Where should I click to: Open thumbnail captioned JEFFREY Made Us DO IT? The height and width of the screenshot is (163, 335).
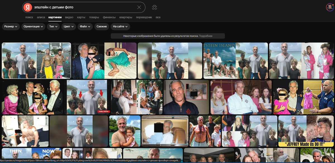click(x=306, y=131)
